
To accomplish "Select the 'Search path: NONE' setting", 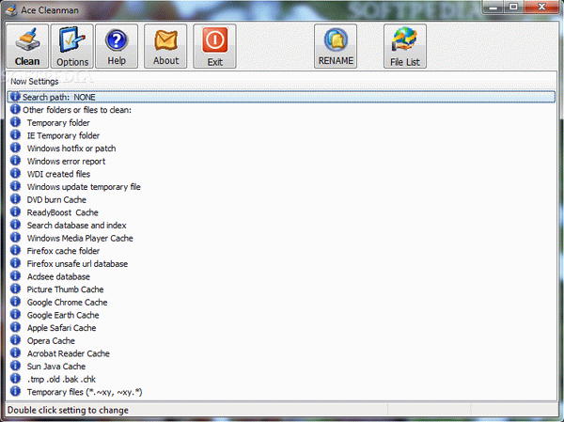I will coord(281,97).
